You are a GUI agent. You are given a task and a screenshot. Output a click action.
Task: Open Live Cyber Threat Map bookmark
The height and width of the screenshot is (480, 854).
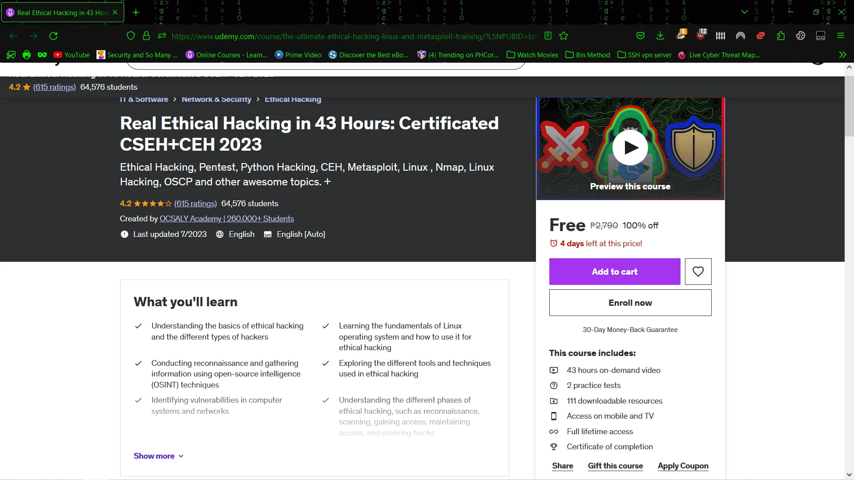click(x=719, y=55)
